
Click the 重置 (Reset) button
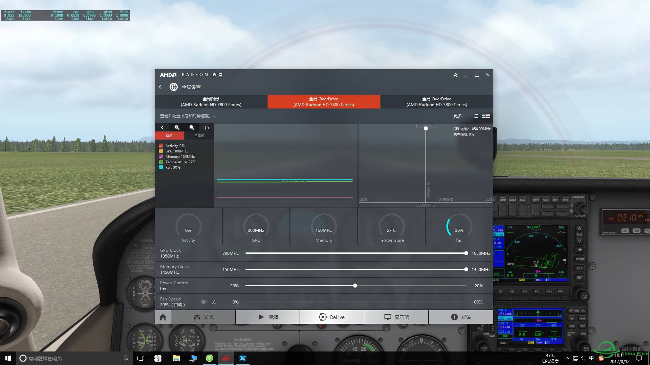pos(482,116)
